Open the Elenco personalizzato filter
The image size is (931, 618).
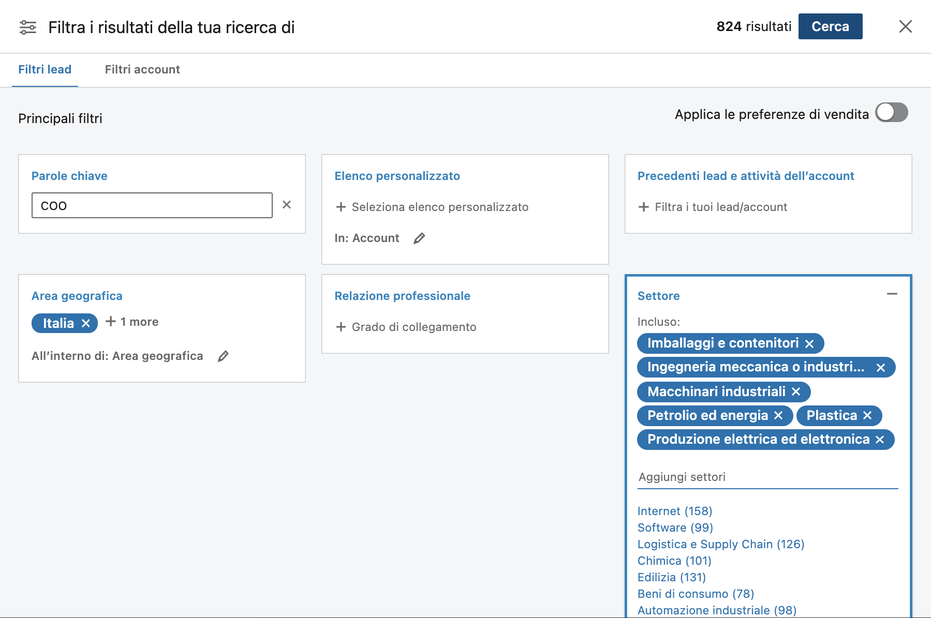click(x=397, y=176)
